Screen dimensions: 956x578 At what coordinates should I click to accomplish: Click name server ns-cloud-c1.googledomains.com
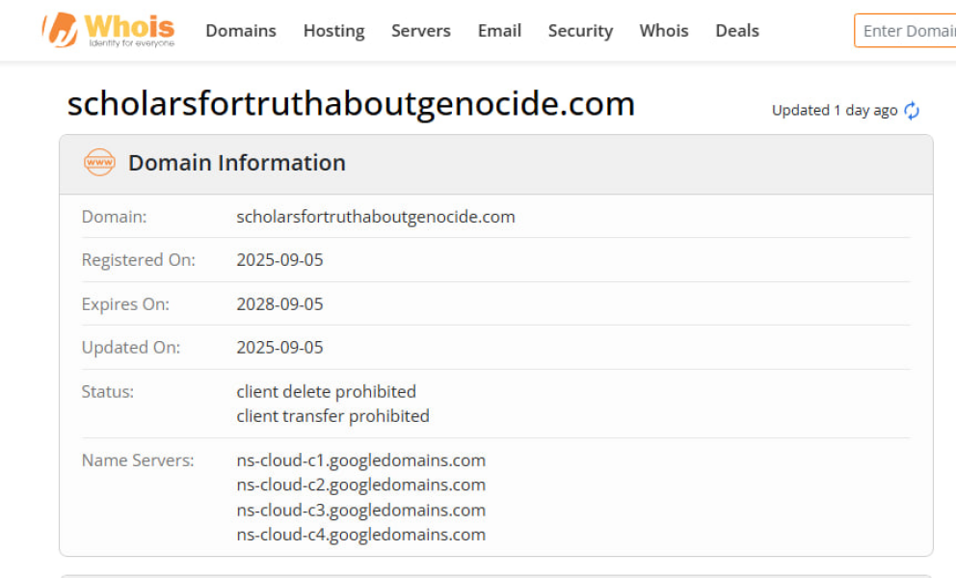pos(360,460)
